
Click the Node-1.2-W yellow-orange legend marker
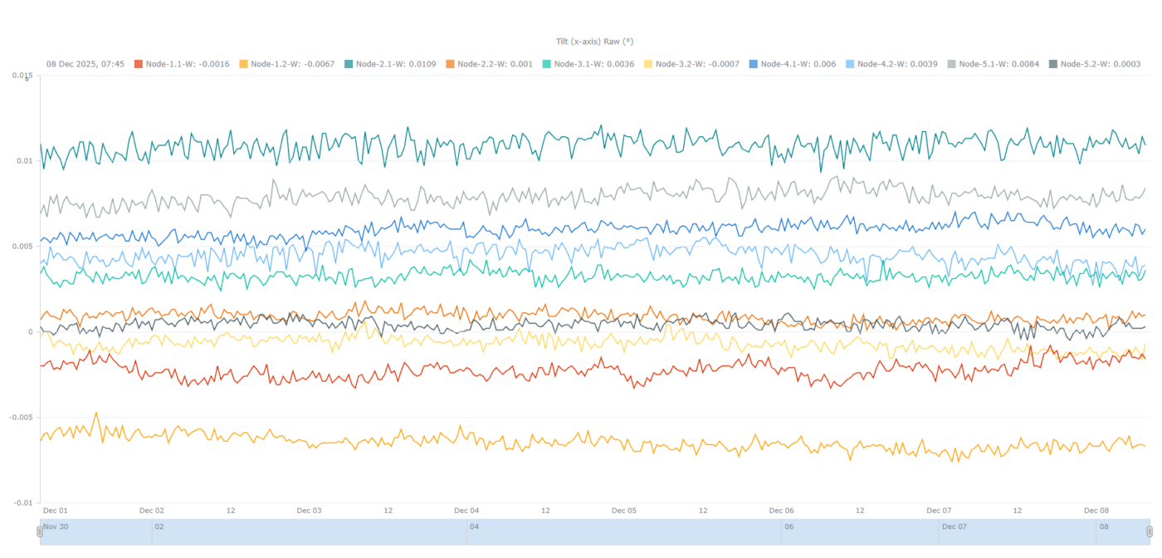pyautogui.click(x=244, y=64)
